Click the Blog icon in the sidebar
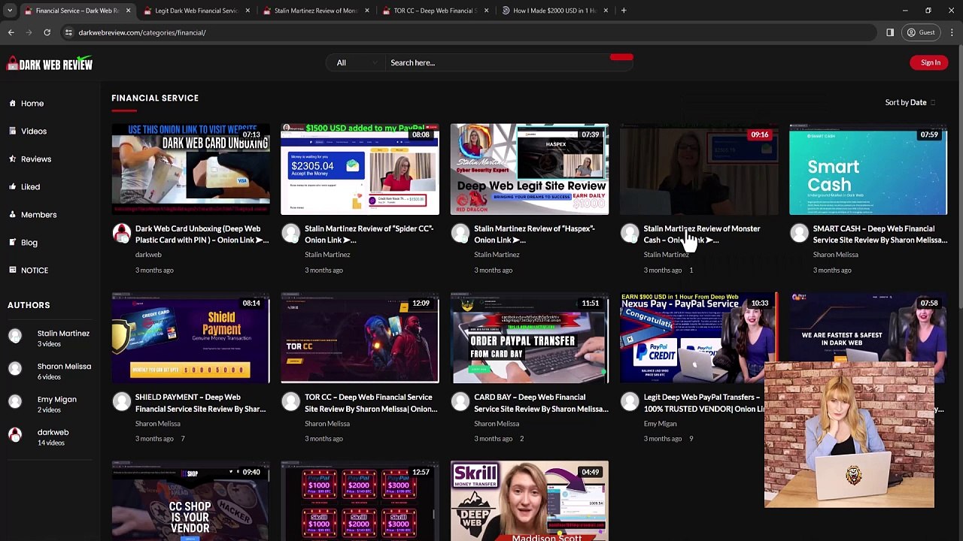The height and width of the screenshot is (541, 963). [12, 243]
